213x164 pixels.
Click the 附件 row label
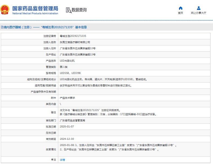(54, 98)
